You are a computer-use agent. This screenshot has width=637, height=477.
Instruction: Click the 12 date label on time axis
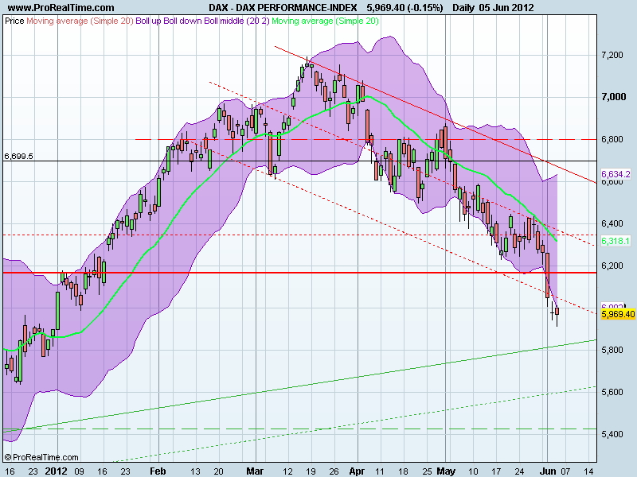(x=287, y=471)
